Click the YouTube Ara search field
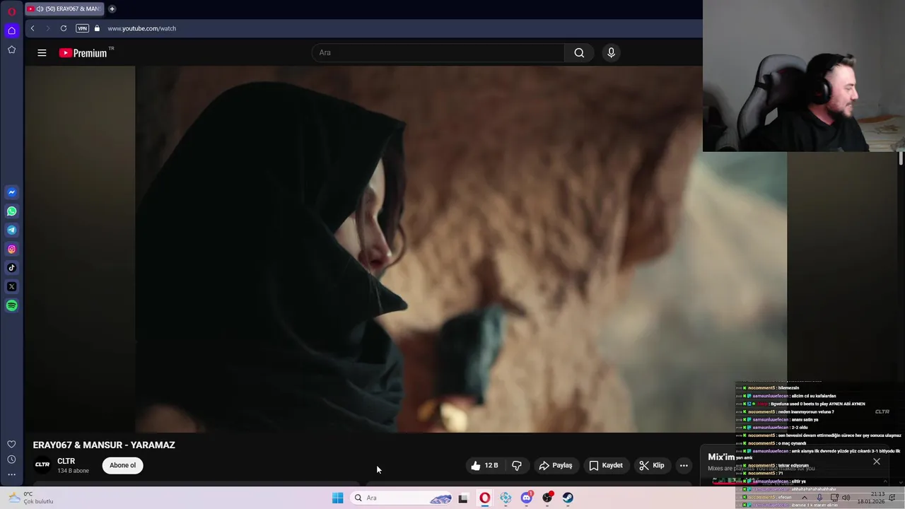Screen dimensions: 905x509 [438, 52]
